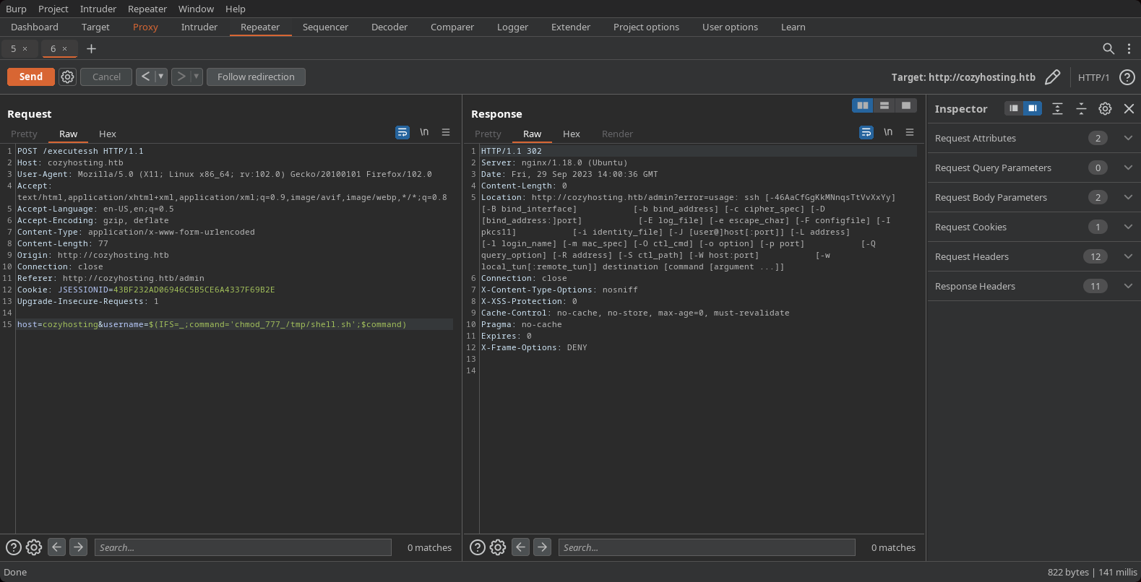
Task: Toggle non-printable characters in Response pane
Action: 888,132
